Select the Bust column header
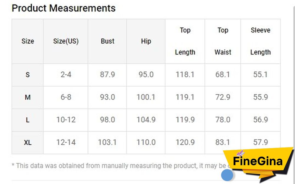Image resolution: width=295 pixels, height=184 pixels. (x=107, y=41)
